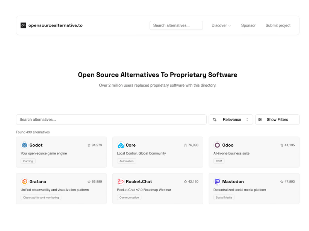Image resolution: width=309 pixels, height=231 pixels.
Task: Select the Observability and monitoring tag
Action: pyautogui.click(x=41, y=198)
